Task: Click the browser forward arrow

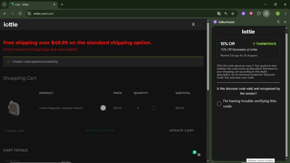Action: 12,14
